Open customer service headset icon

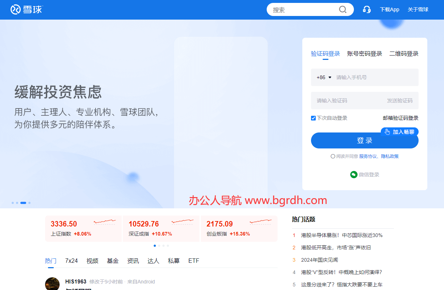click(367, 9)
